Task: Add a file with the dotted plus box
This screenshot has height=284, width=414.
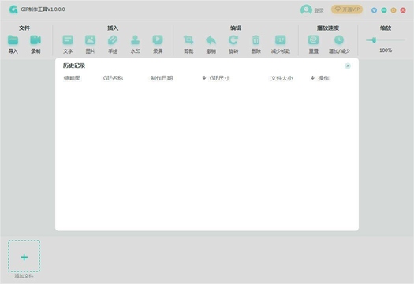Action: click(24, 256)
